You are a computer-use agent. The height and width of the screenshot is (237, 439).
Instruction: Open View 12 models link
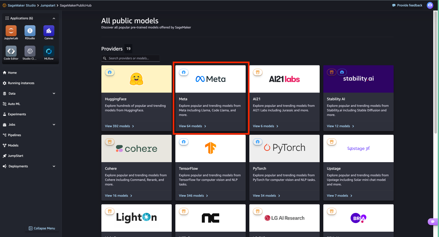340,126
